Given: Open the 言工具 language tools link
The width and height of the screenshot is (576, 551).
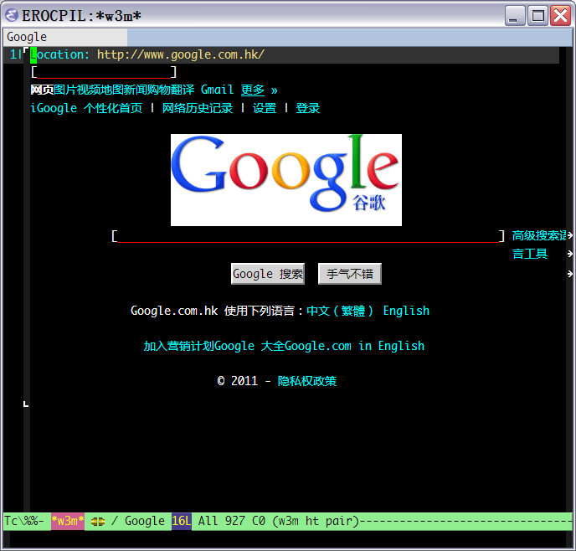Looking at the screenshot, I should click(x=530, y=254).
